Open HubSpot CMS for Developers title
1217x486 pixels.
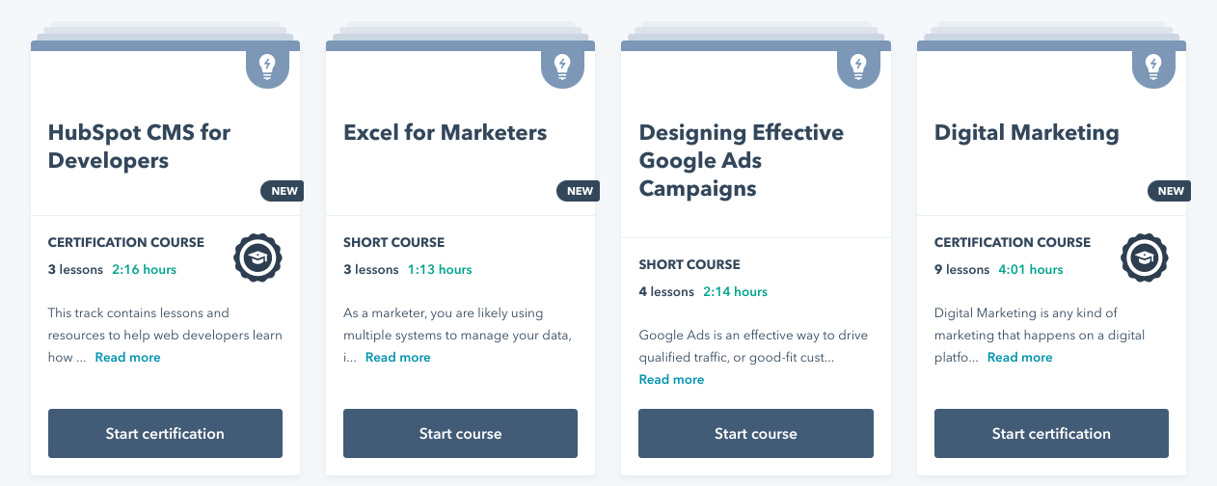(140, 147)
